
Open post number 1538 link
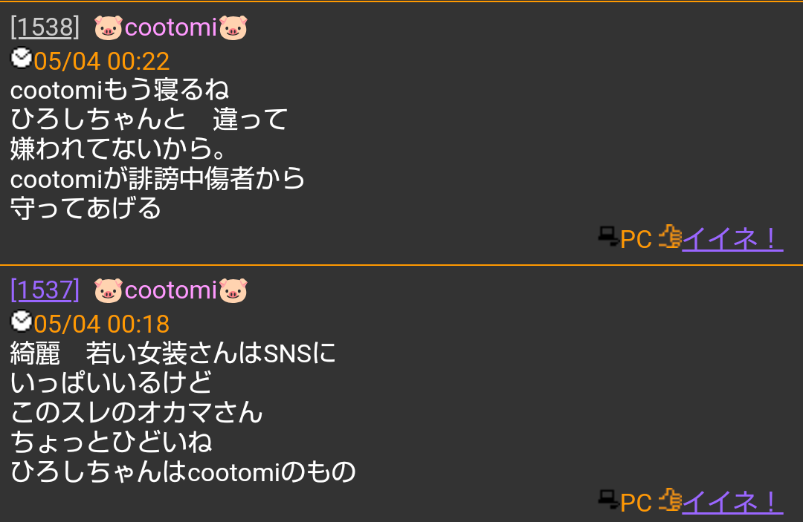pyautogui.click(x=45, y=27)
